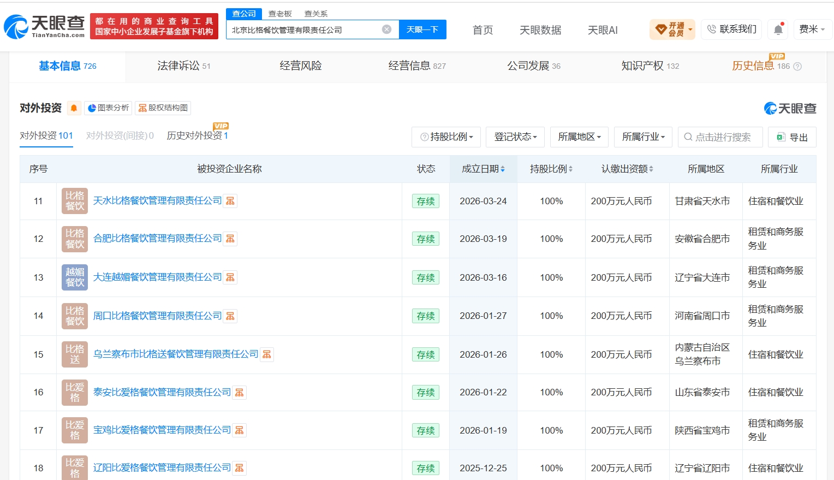834x480 pixels.
Task: Open equity chart icon for 泰安比爱格餐饮管理有限责任公司
Action: coord(240,393)
